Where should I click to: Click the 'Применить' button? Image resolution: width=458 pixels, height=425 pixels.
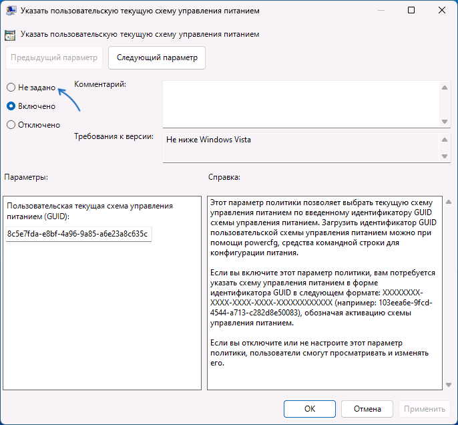point(425,409)
